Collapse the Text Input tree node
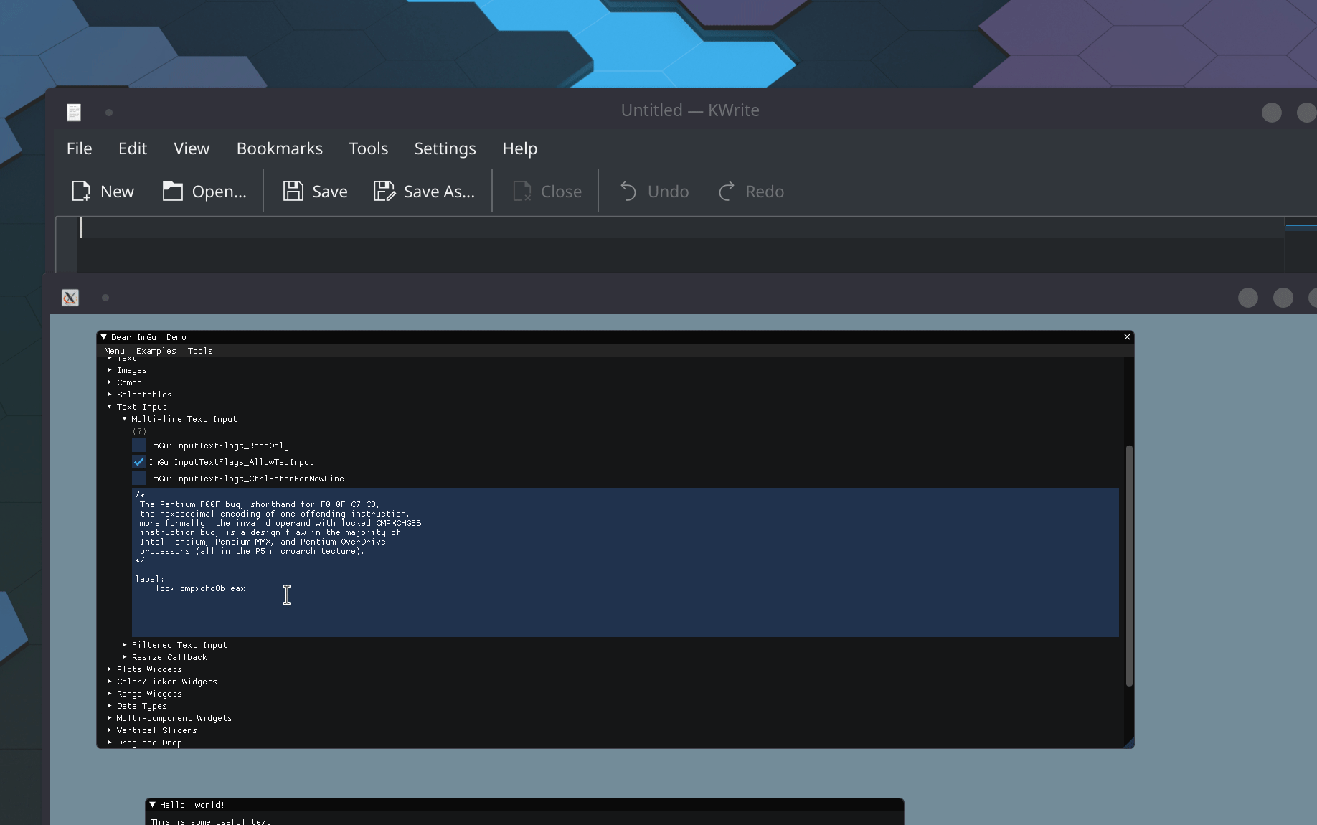 [x=110, y=407]
